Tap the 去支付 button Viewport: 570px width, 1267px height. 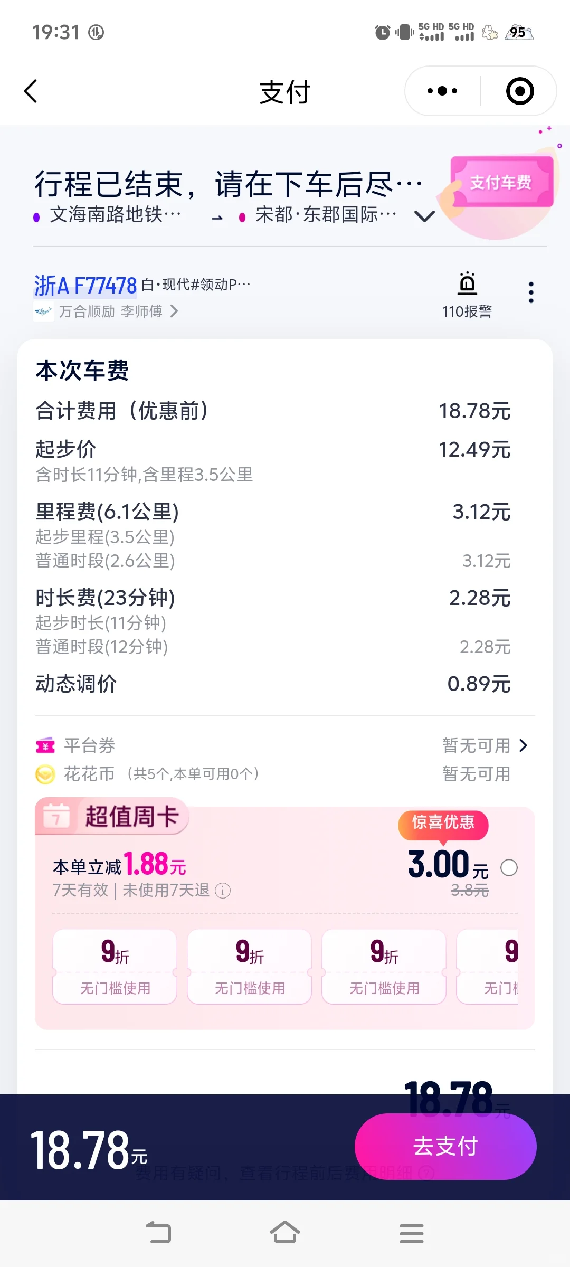445,1146
